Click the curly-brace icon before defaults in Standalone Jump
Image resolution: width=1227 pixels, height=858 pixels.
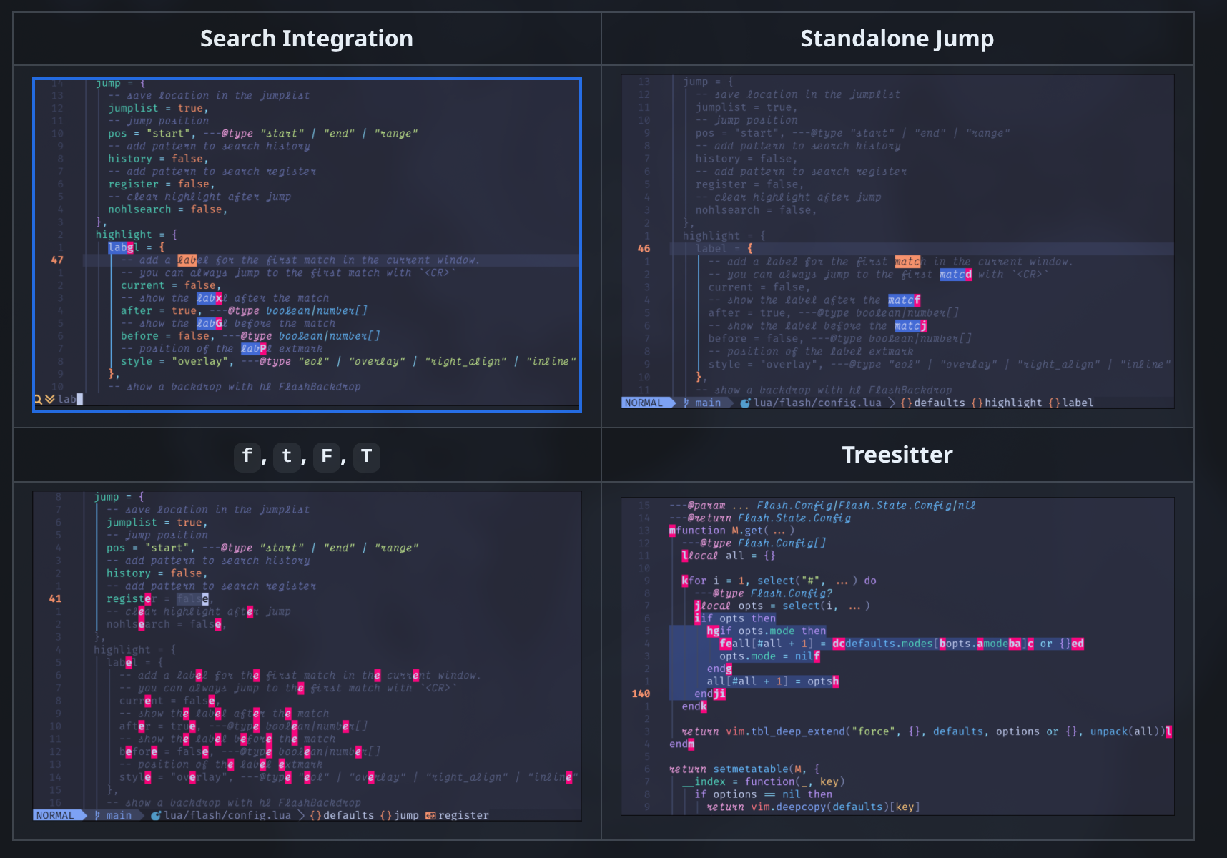pos(906,403)
